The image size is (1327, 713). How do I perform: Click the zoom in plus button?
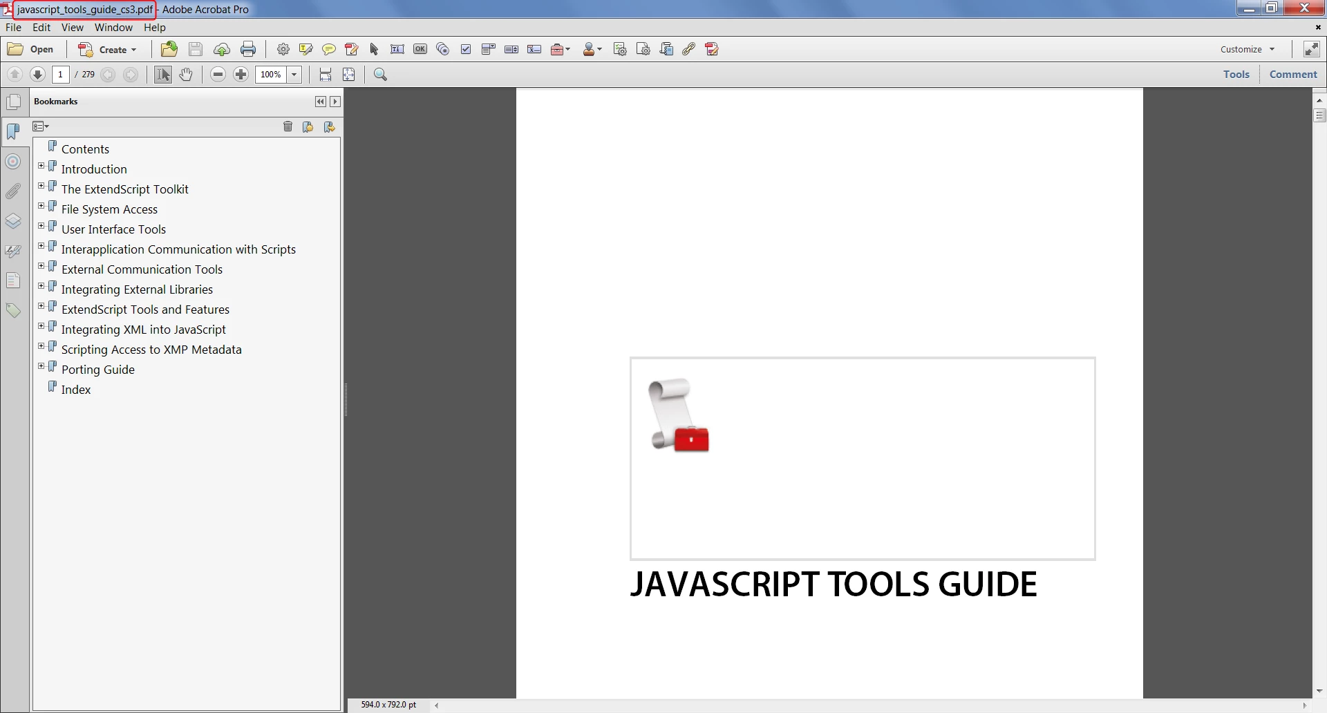(241, 75)
